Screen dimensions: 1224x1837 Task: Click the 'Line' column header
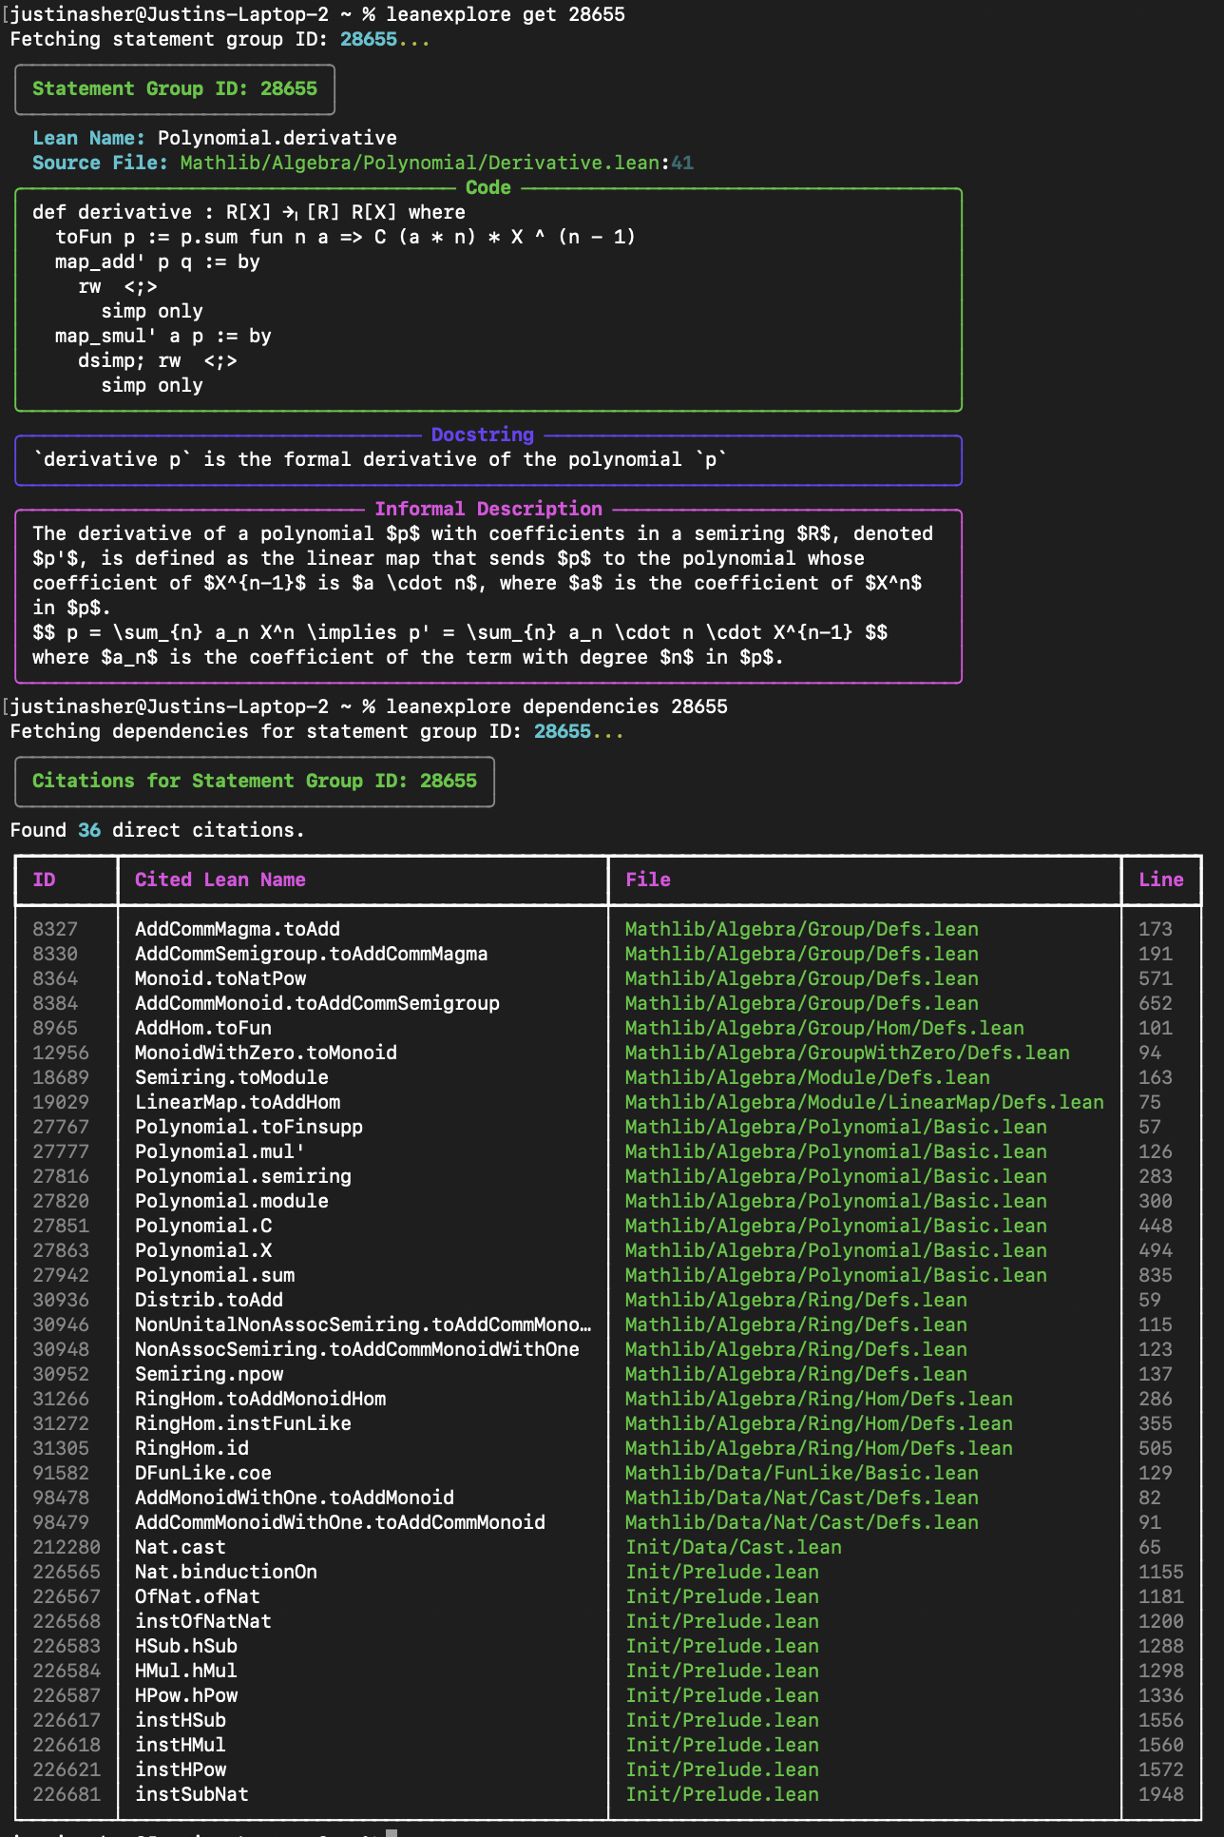1160,880
